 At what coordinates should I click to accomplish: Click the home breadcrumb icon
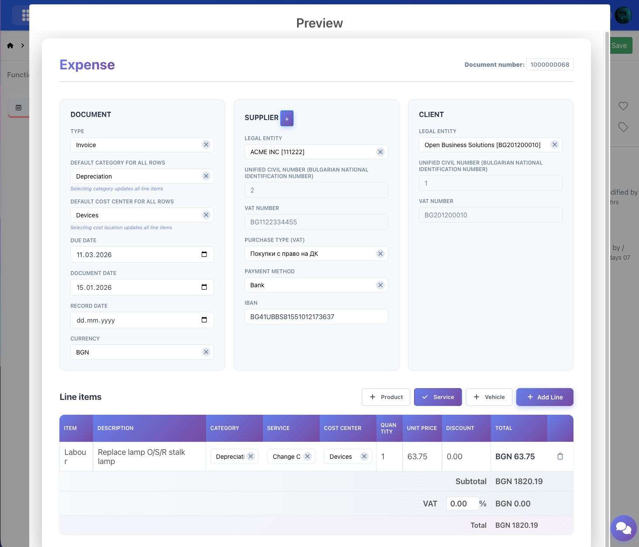(10, 45)
